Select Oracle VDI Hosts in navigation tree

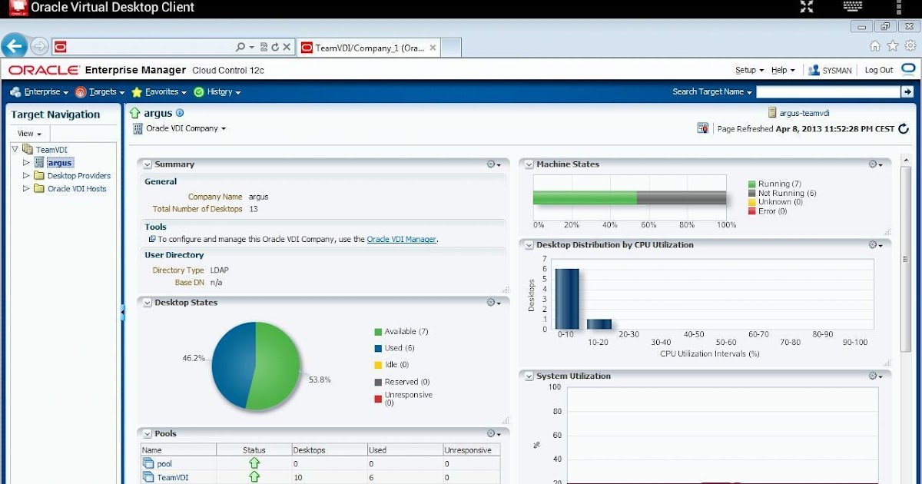[x=77, y=189]
